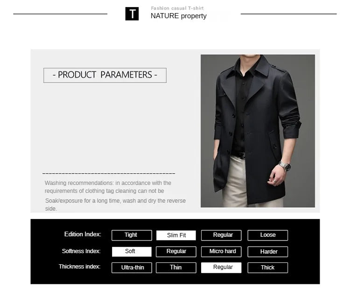Image resolution: width=350 pixels, height=297 pixels.
Task: Select the Soft softness option
Action: [131, 251]
